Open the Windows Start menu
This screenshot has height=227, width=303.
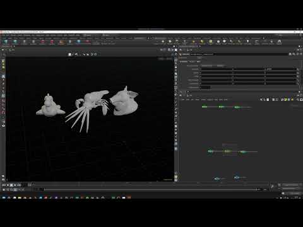click(4, 197)
